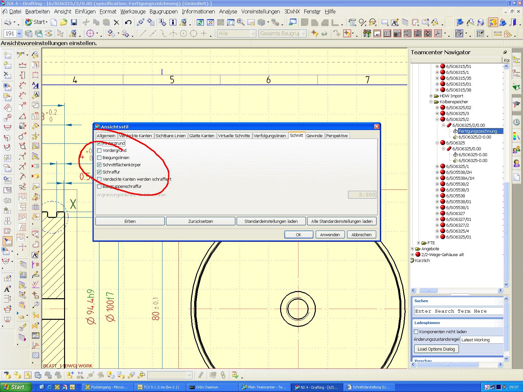Click the Zurücksetzen button
The image size is (523, 392).
coord(201,221)
